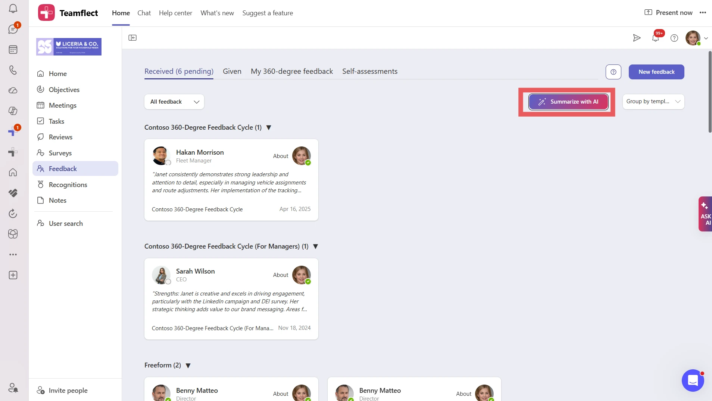The image size is (712, 401).
Task: Collapse the For Managers feedback cycle group
Action: (x=316, y=246)
